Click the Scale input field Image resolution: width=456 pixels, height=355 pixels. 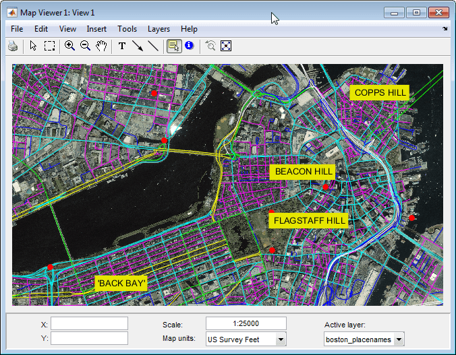tap(246, 323)
